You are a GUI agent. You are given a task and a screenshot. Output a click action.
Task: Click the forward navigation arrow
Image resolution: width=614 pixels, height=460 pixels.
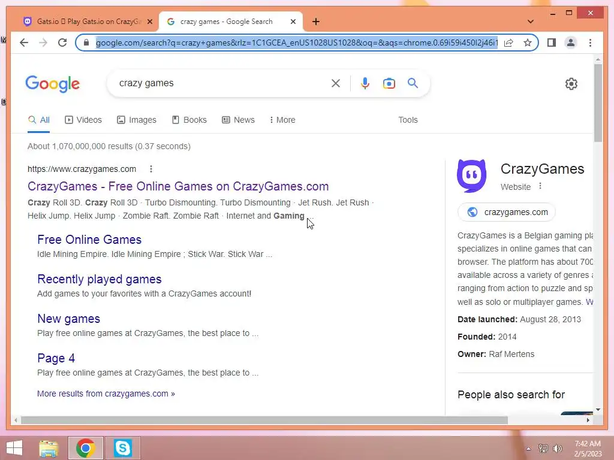(x=43, y=43)
